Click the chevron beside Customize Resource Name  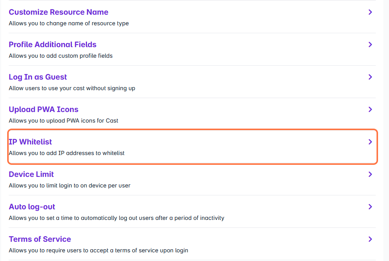click(370, 12)
